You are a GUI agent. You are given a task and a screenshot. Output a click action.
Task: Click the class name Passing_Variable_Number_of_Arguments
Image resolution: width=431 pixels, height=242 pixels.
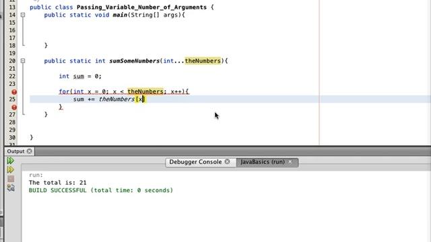pyautogui.click(x=141, y=7)
